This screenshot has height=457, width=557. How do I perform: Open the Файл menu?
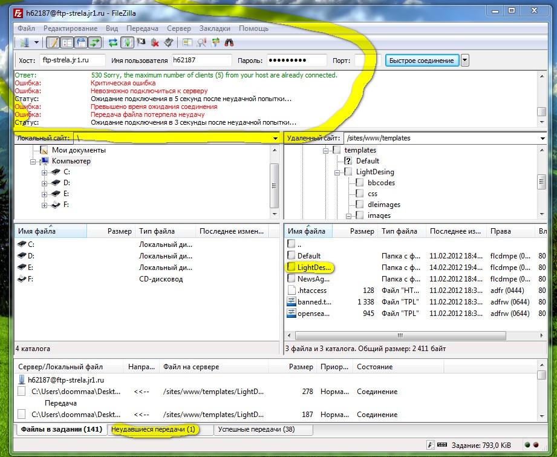tap(26, 28)
